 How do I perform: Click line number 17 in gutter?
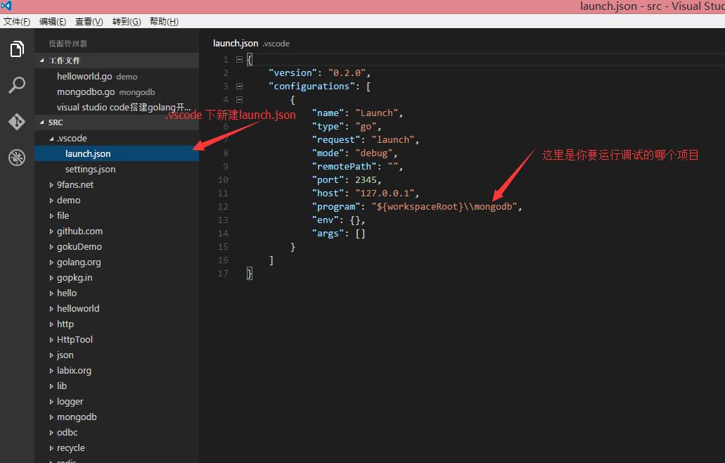[223, 274]
